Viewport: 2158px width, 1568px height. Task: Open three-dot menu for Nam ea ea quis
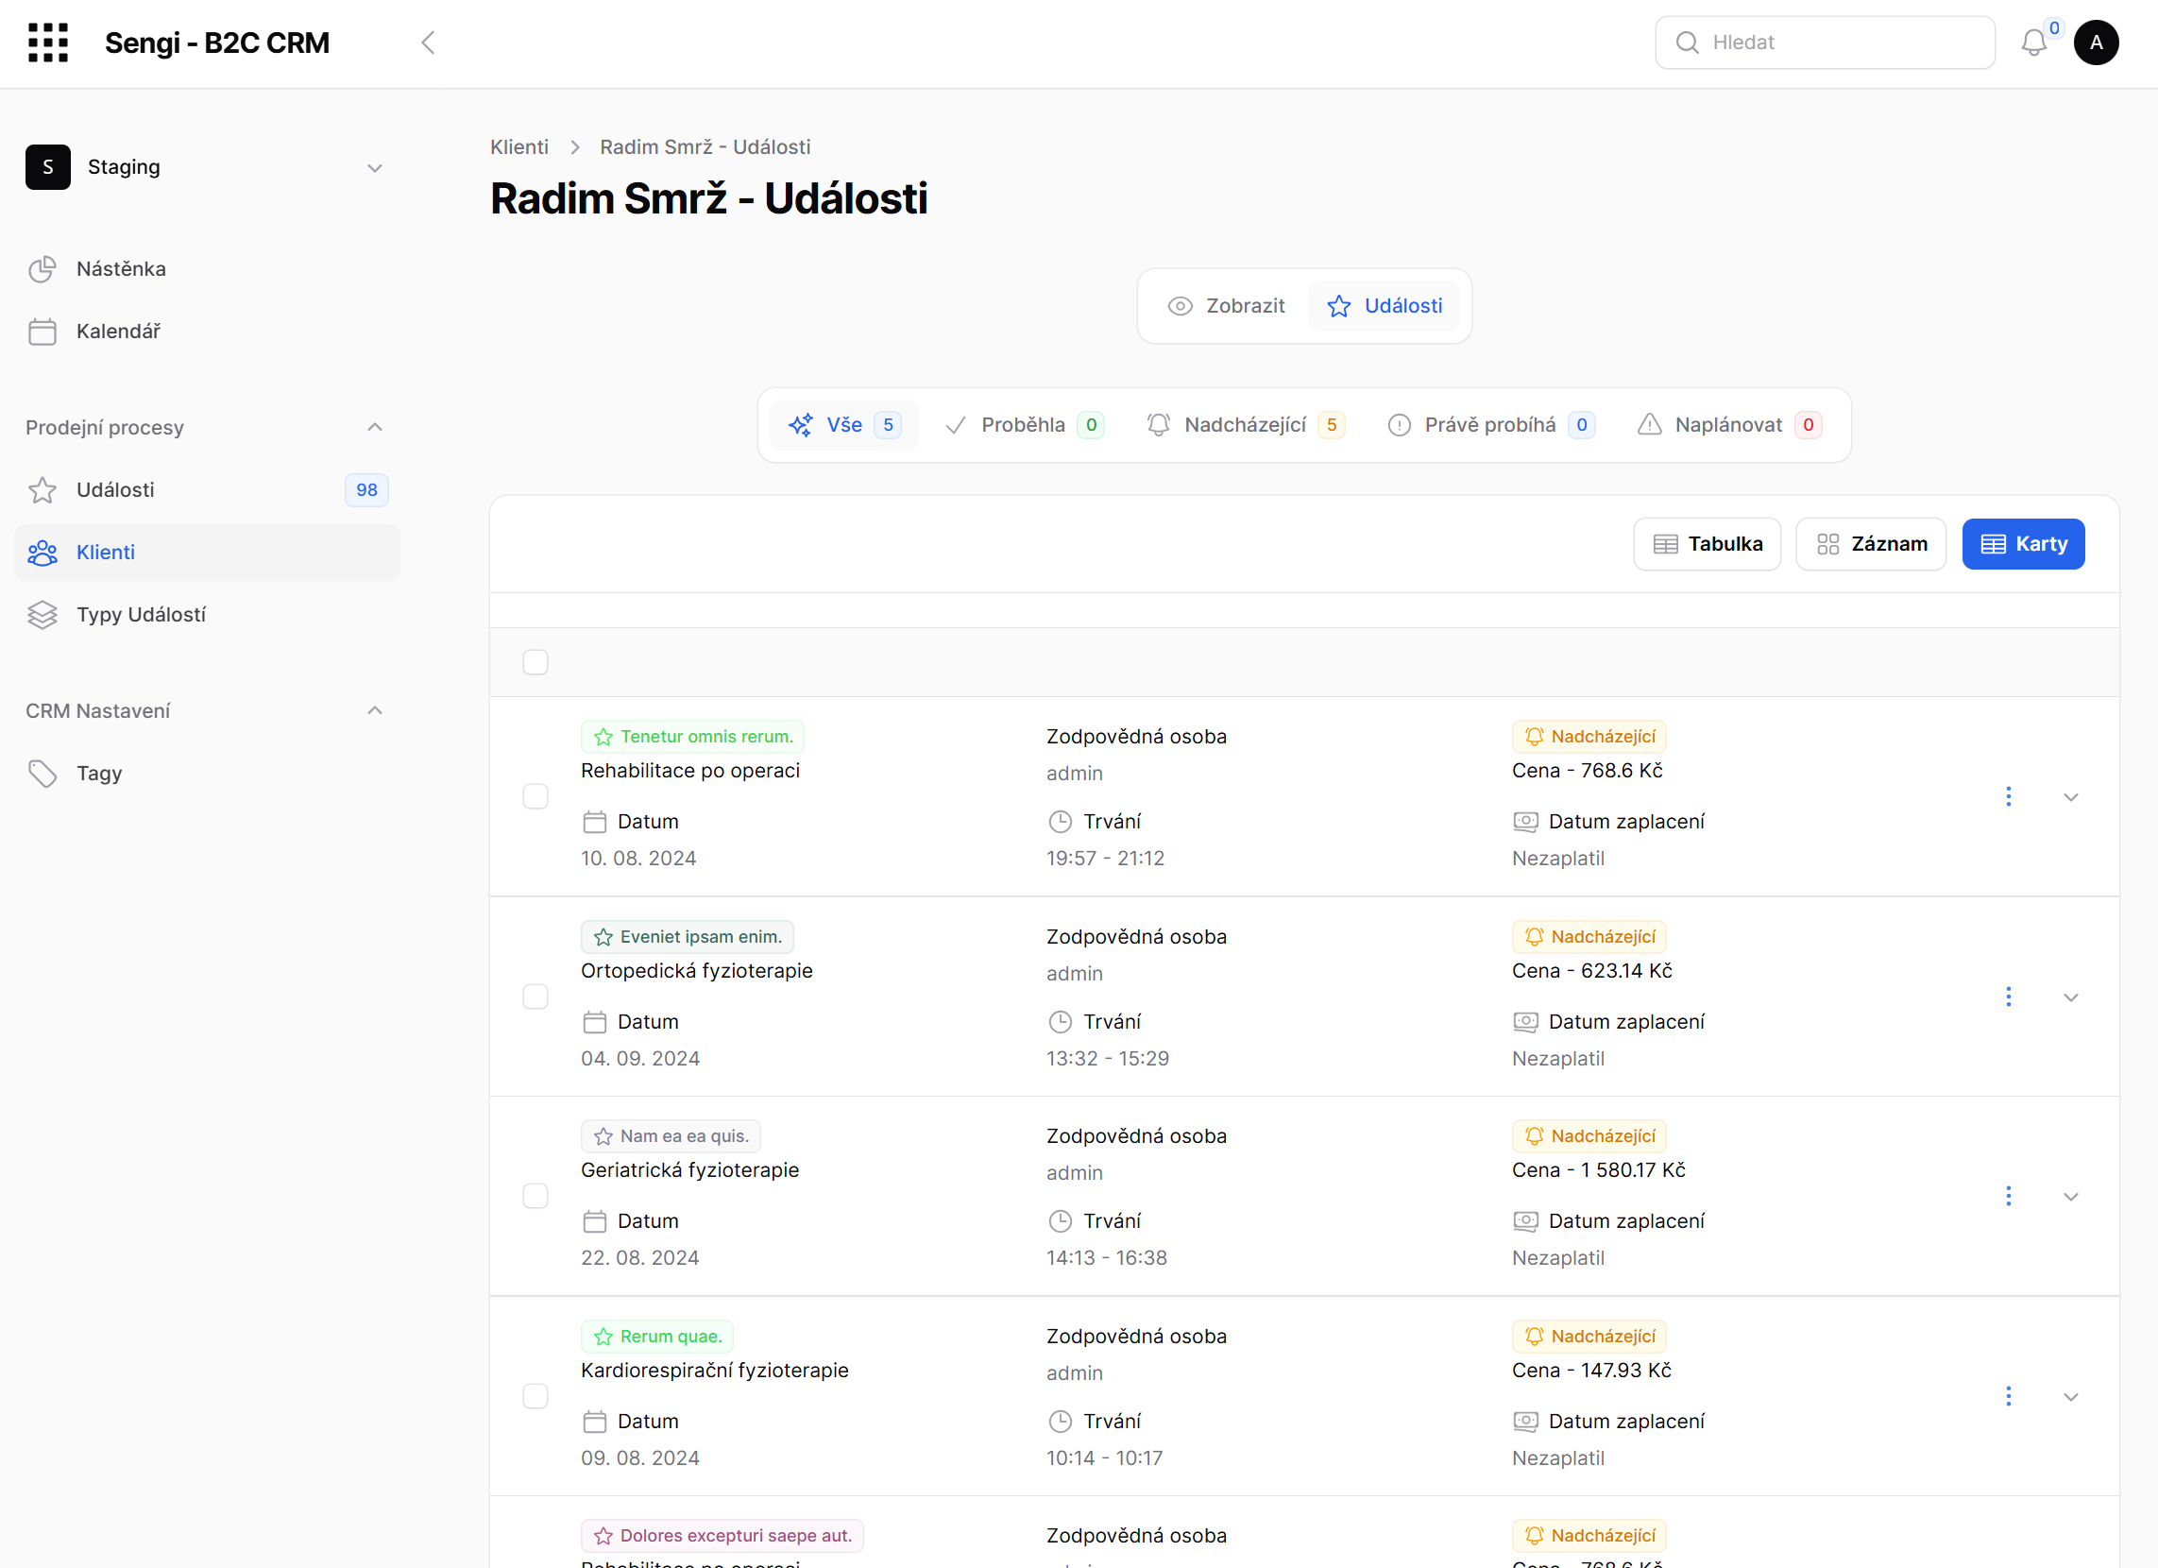pos(2009,1196)
